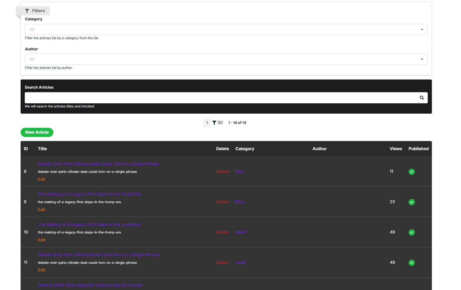This screenshot has width=461, height=290.
Task: Click the 1 - 14 of 14 counter
Action: coord(237,123)
